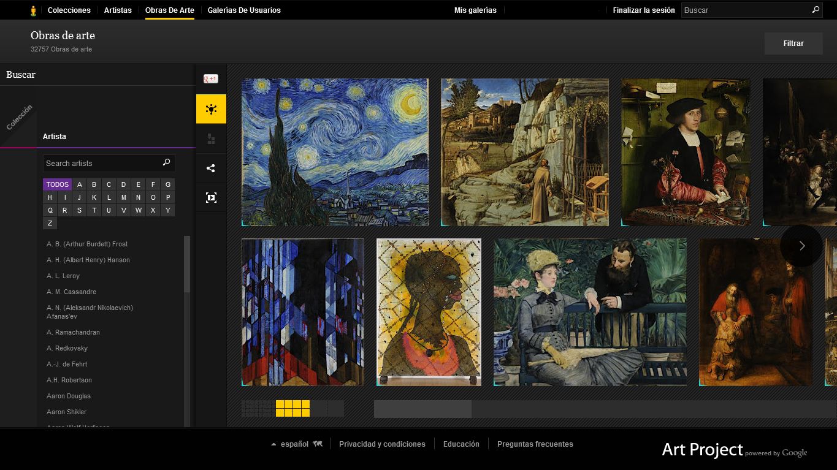Switch to the grid mosaic view icon
837x470 pixels.
click(x=211, y=139)
